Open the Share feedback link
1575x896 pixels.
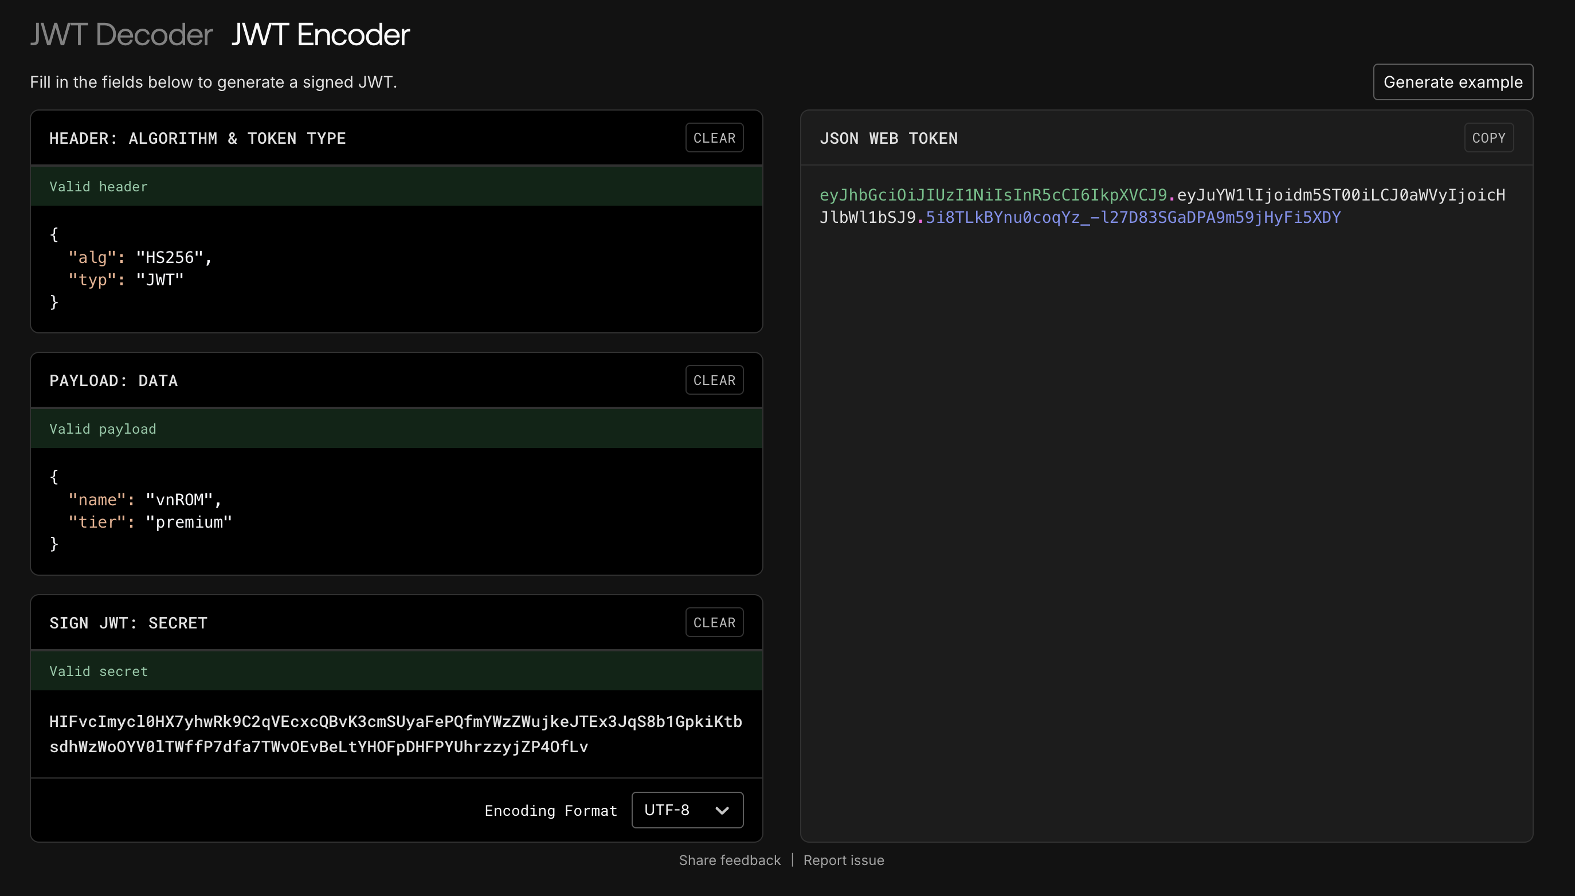[730, 860]
